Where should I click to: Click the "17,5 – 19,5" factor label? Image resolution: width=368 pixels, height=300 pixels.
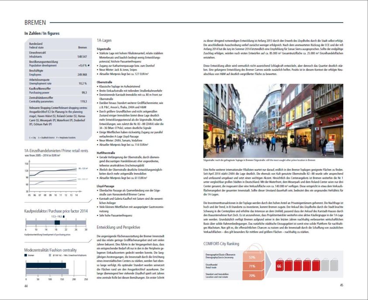[x=57, y=217]
